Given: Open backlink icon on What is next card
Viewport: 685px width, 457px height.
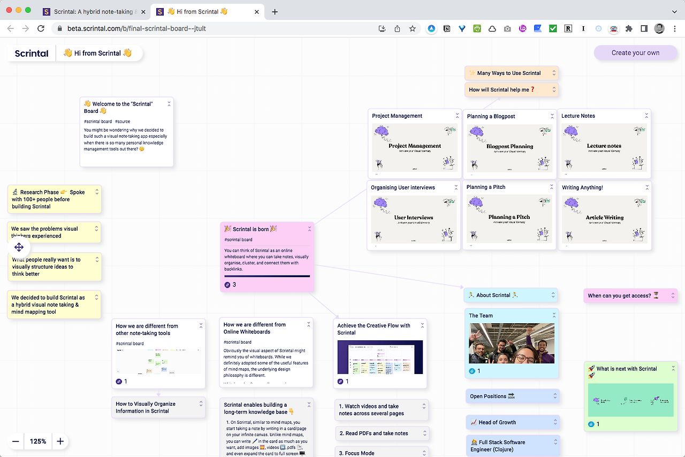Looking at the screenshot, I should pos(591,424).
